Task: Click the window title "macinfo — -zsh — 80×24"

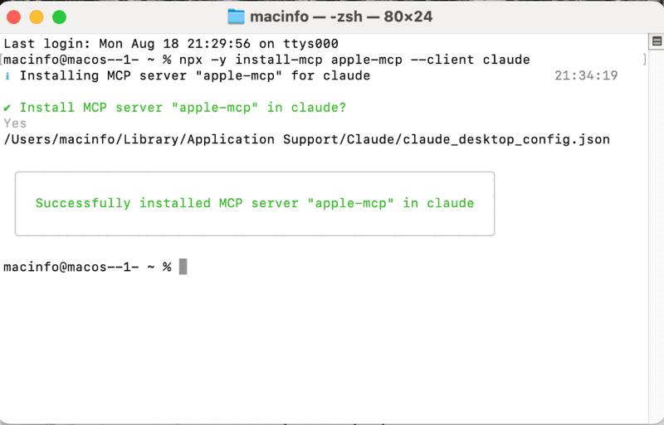Action: pos(341,17)
